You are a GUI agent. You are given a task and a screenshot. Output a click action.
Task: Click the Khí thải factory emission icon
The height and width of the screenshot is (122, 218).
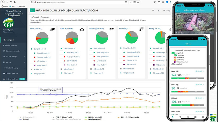tap(142, 29)
